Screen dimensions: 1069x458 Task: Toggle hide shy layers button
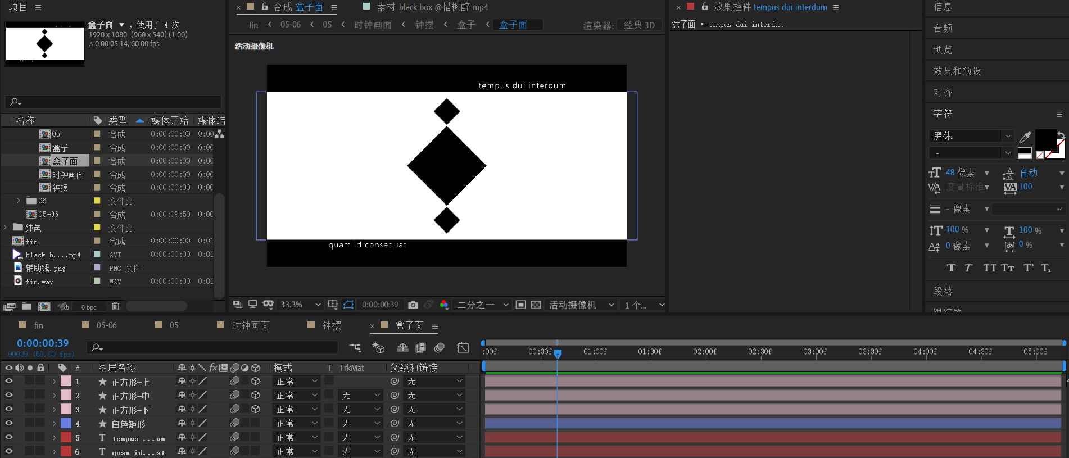402,348
